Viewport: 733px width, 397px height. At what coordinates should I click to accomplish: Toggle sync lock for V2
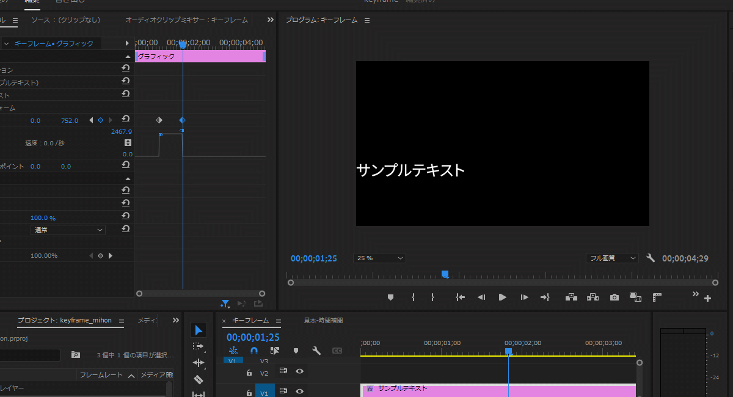pyautogui.click(x=283, y=371)
